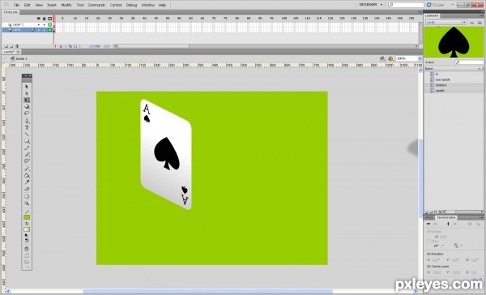Select the Eraser tool
486x295 pixels.
(27, 189)
